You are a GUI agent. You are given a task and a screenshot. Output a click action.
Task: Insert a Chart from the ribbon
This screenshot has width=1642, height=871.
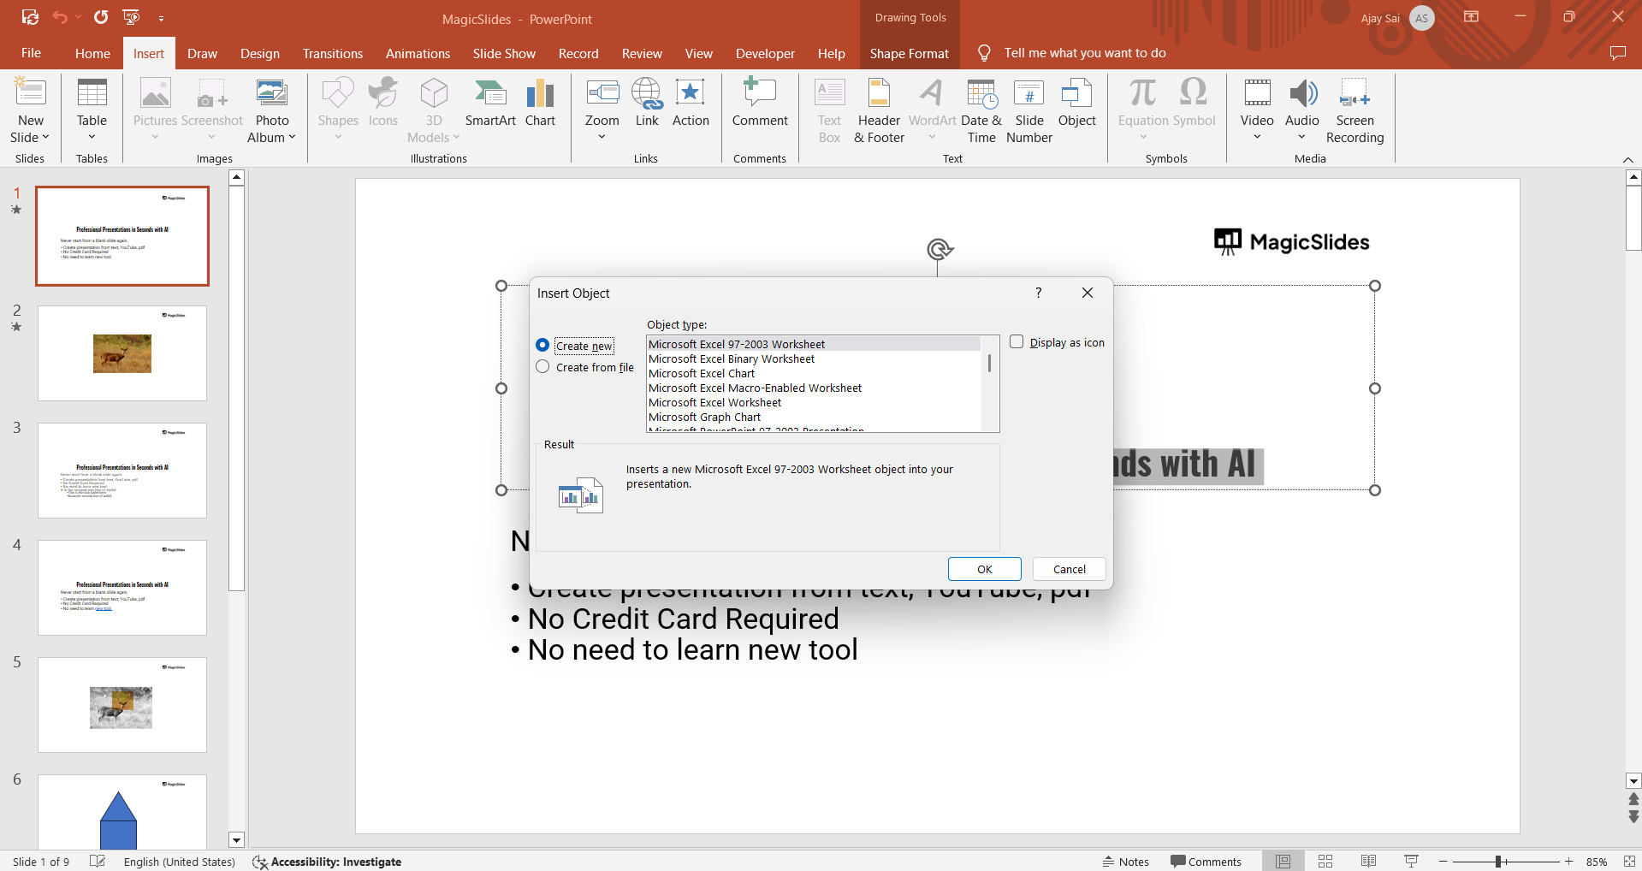pyautogui.click(x=540, y=94)
